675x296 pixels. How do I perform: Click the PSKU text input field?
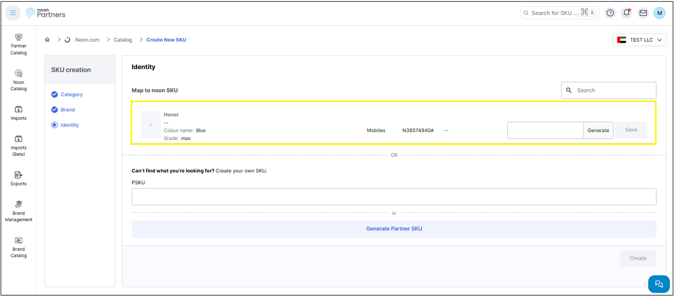coord(394,197)
